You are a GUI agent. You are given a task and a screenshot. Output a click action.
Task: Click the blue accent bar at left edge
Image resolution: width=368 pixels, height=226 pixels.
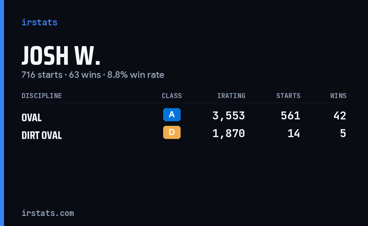click(x=2, y=113)
